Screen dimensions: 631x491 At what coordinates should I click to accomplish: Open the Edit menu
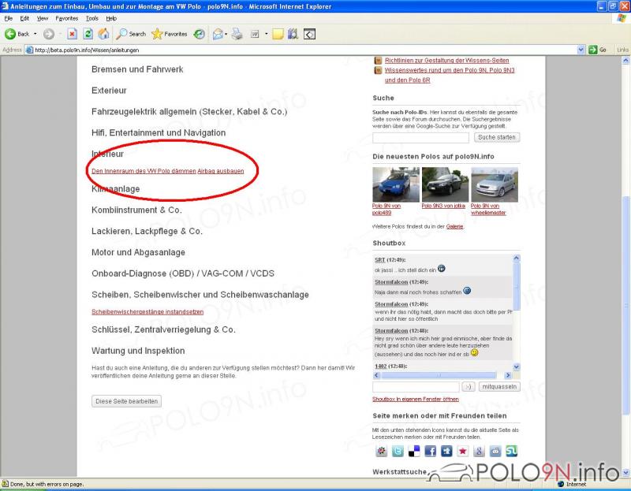[24, 18]
